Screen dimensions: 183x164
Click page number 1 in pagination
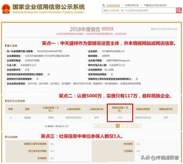pyautogui.click(x=118, y=126)
